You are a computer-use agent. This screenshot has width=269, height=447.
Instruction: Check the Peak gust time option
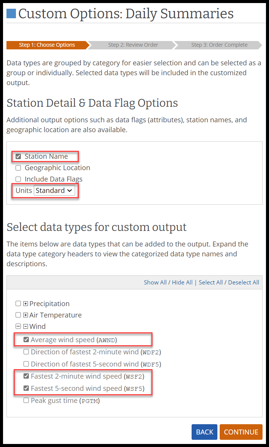click(x=26, y=400)
